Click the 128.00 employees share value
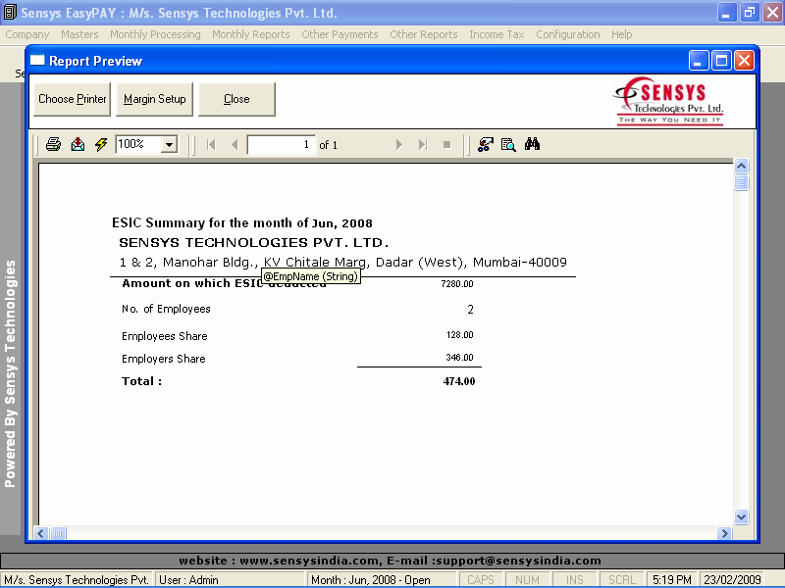The width and height of the screenshot is (785, 588). click(459, 335)
